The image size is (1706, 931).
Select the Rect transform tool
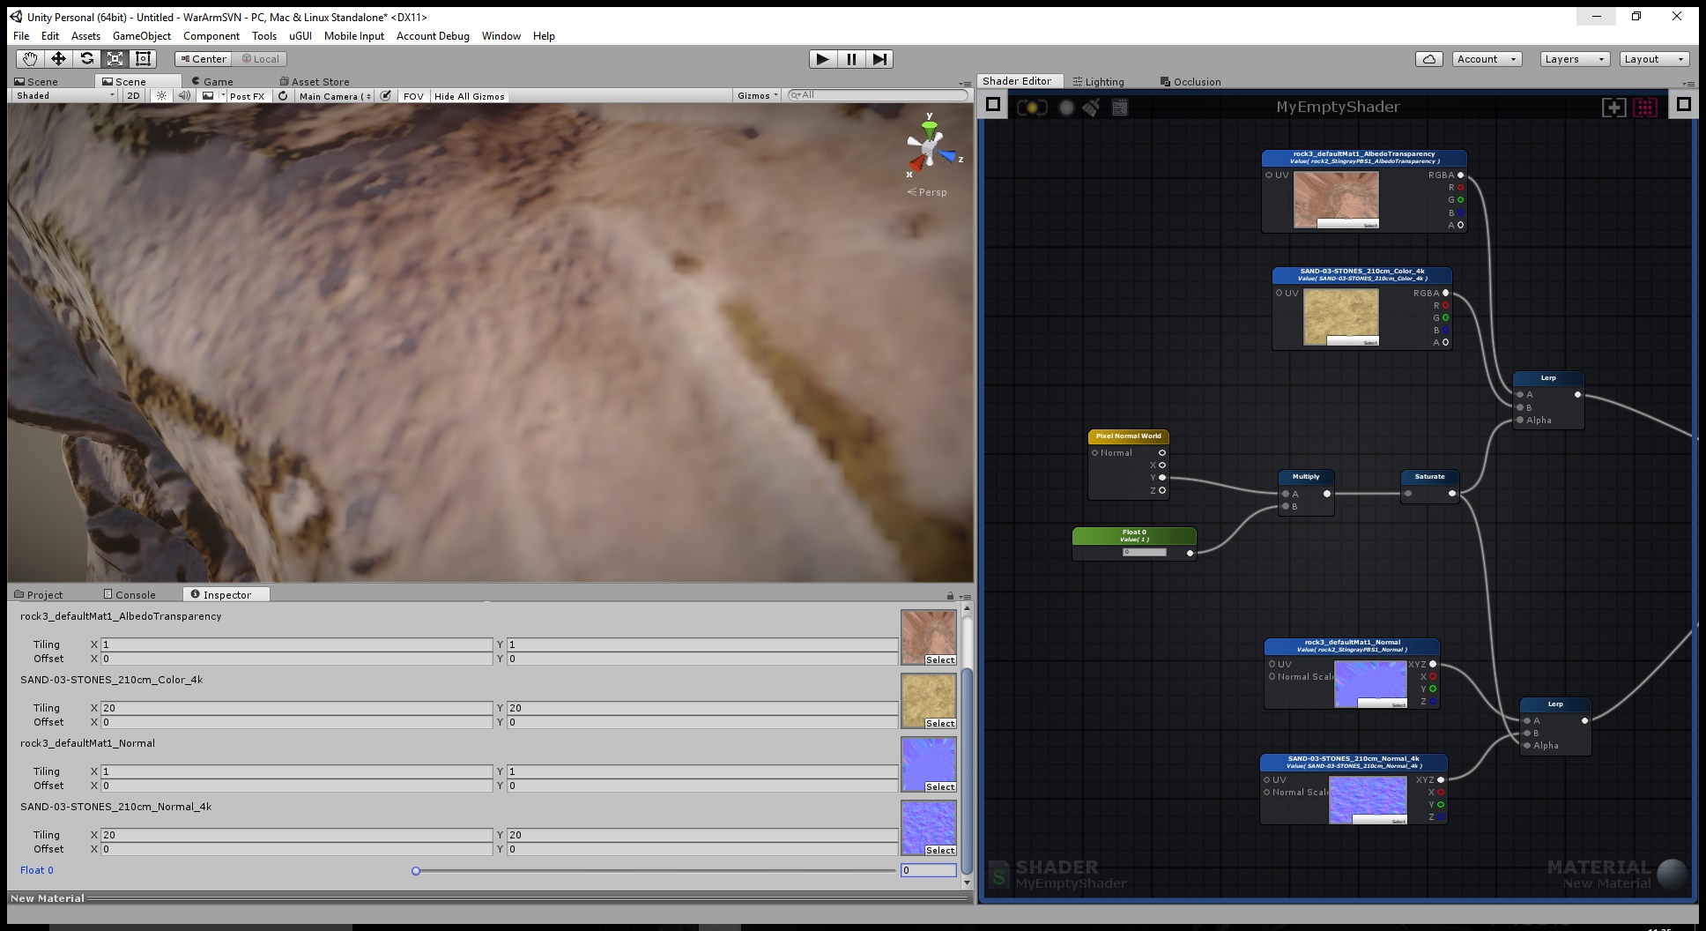pyautogui.click(x=144, y=59)
